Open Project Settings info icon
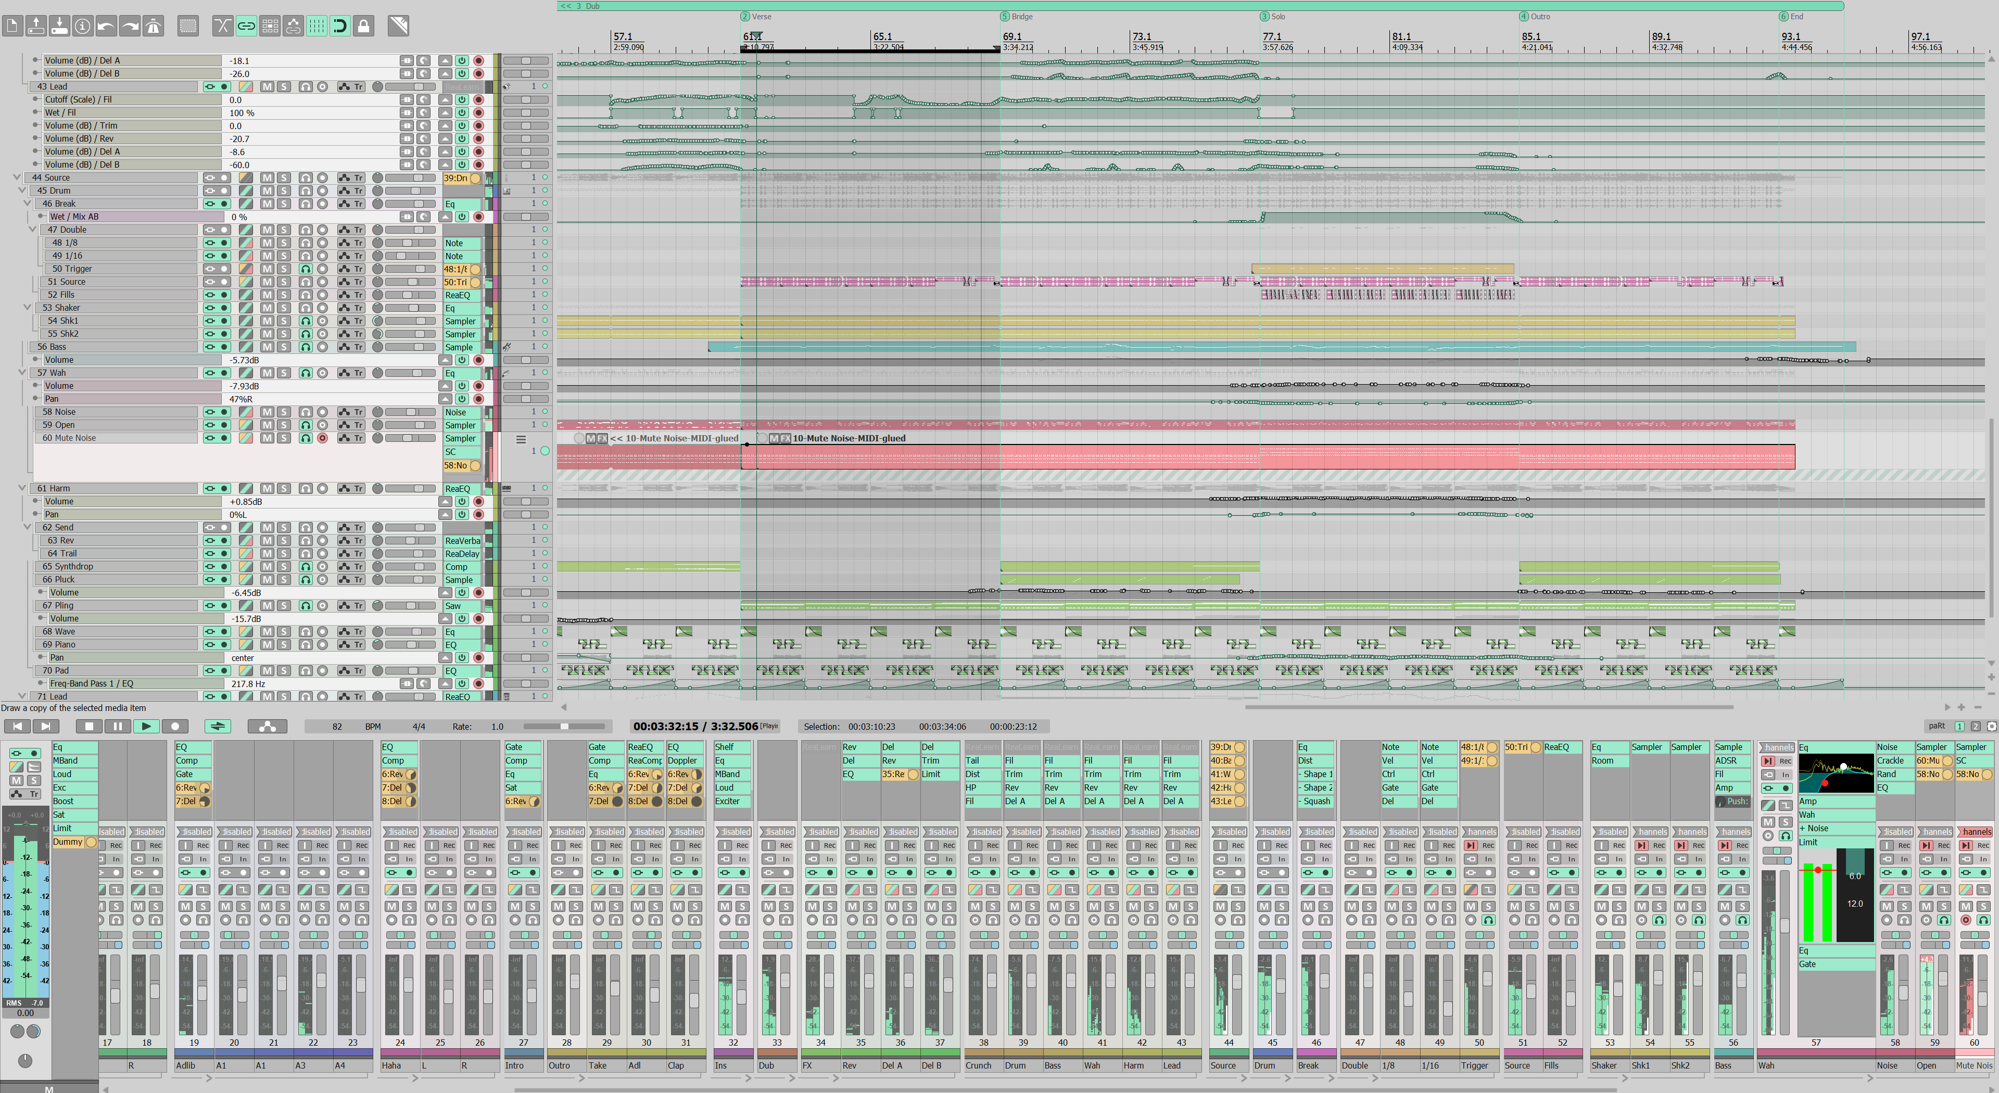The height and width of the screenshot is (1093, 1999). click(x=82, y=27)
